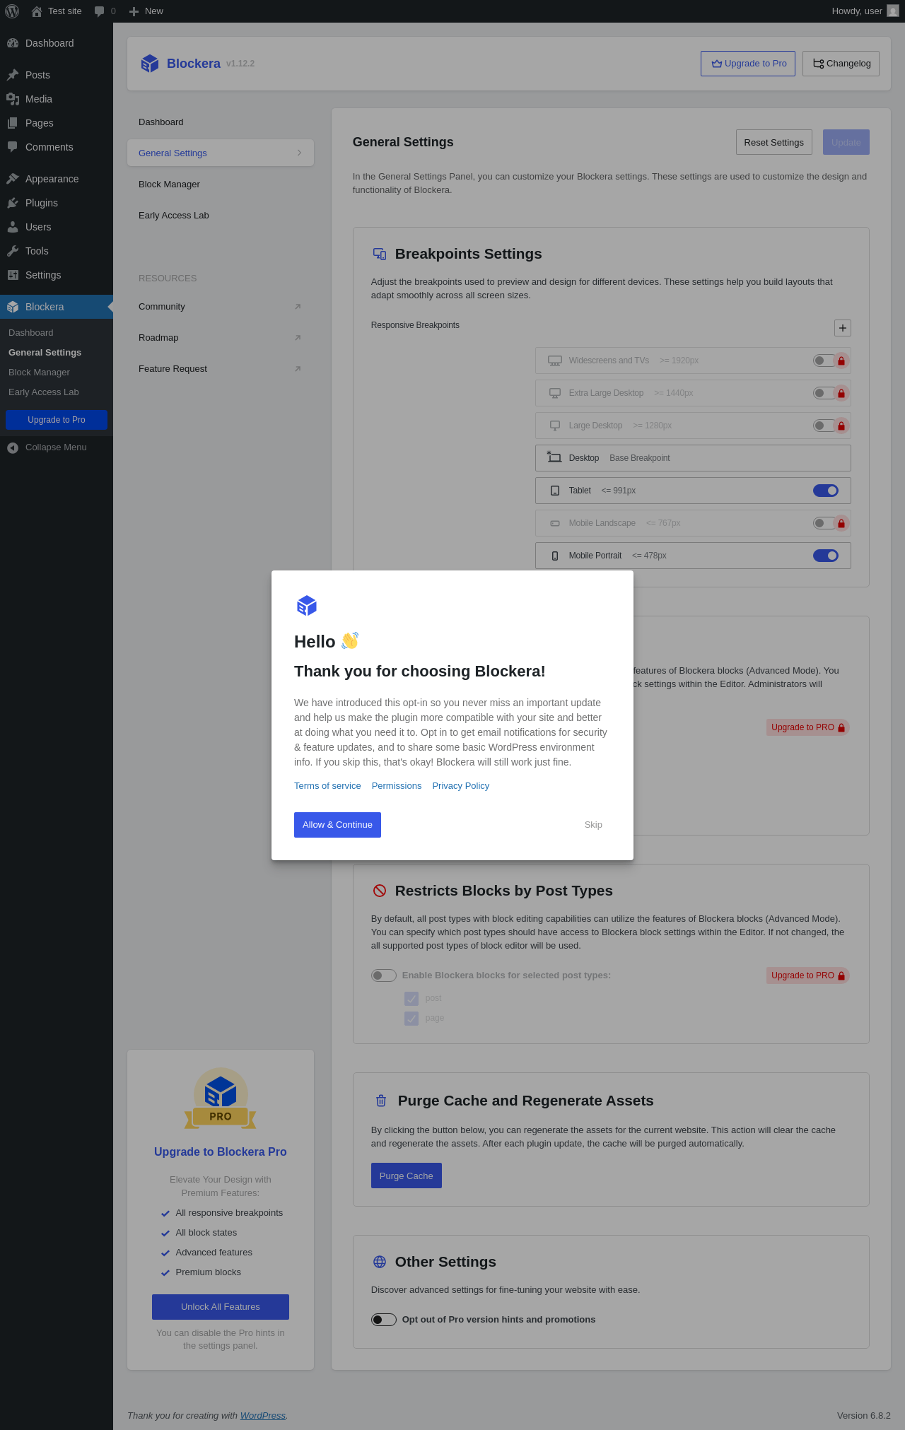Click the header Upgrade to Pro button

pos(748,64)
